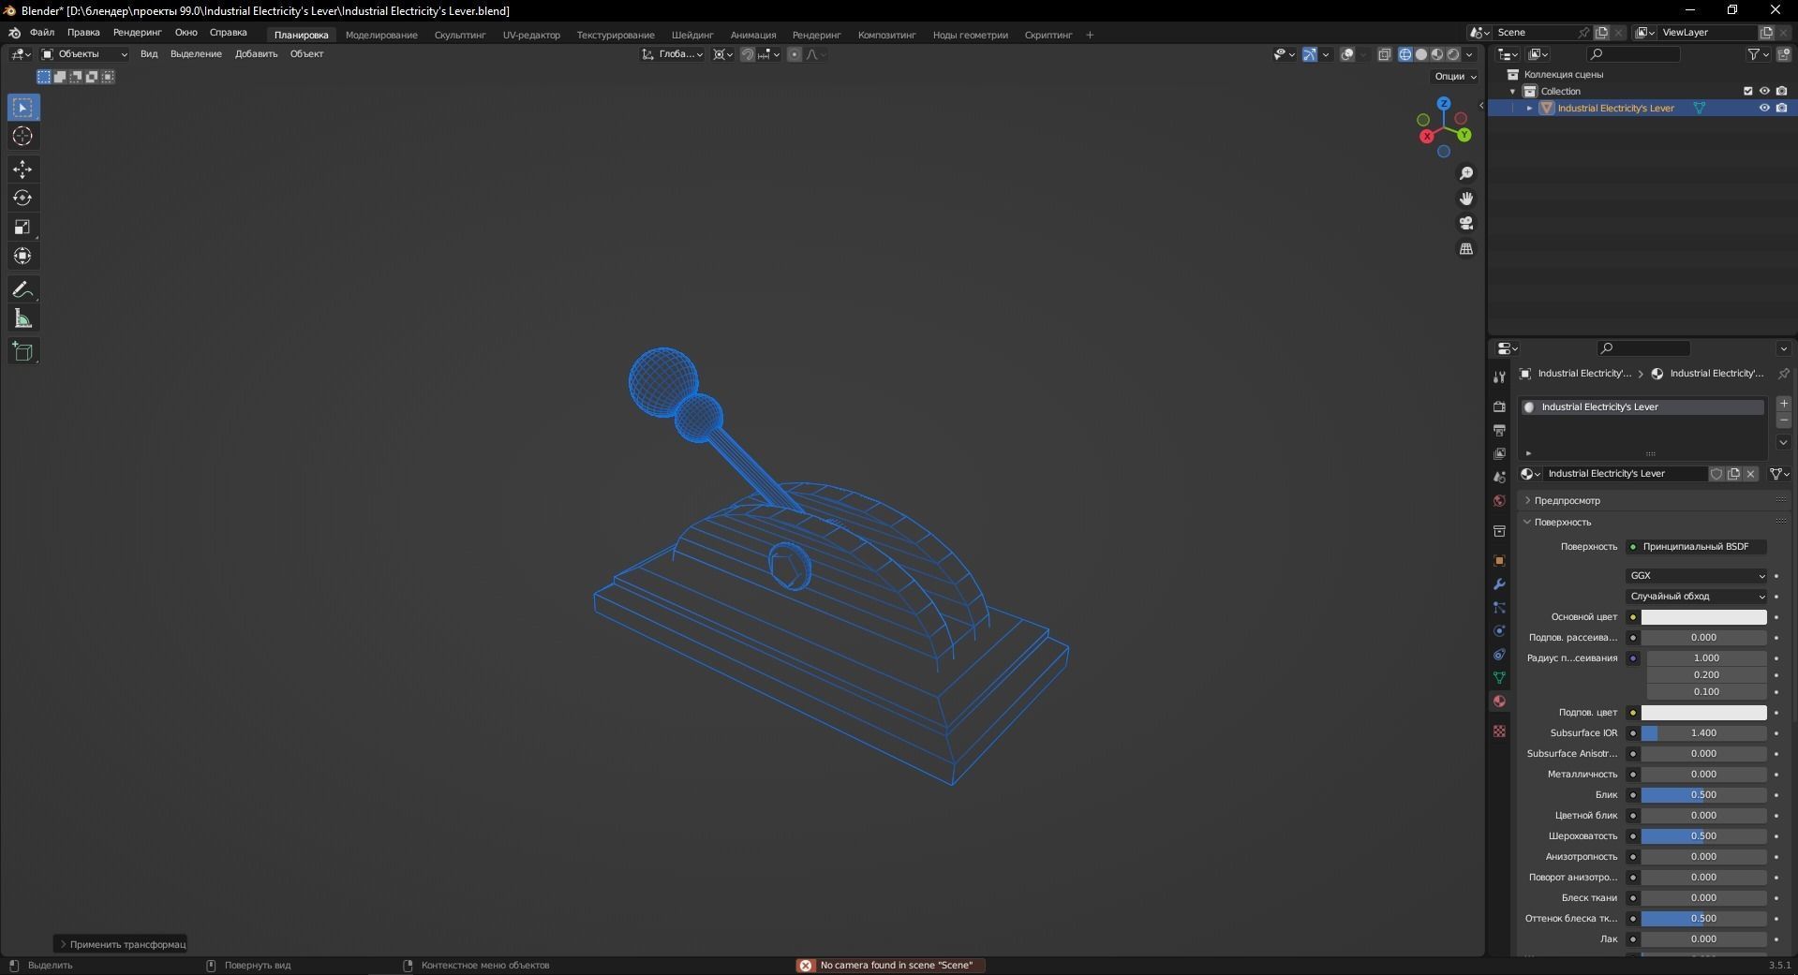Viewport: 1798px width, 975px height.
Task: Collapse the Поверхность panel
Action: [1527, 522]
